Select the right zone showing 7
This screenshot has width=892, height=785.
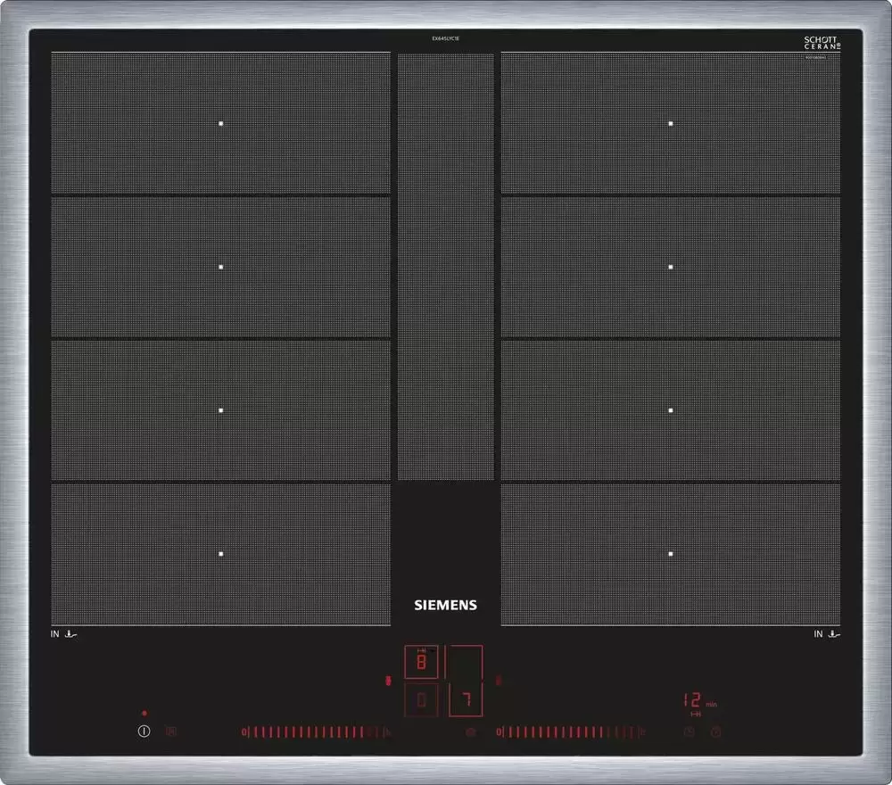coord(465,698)
